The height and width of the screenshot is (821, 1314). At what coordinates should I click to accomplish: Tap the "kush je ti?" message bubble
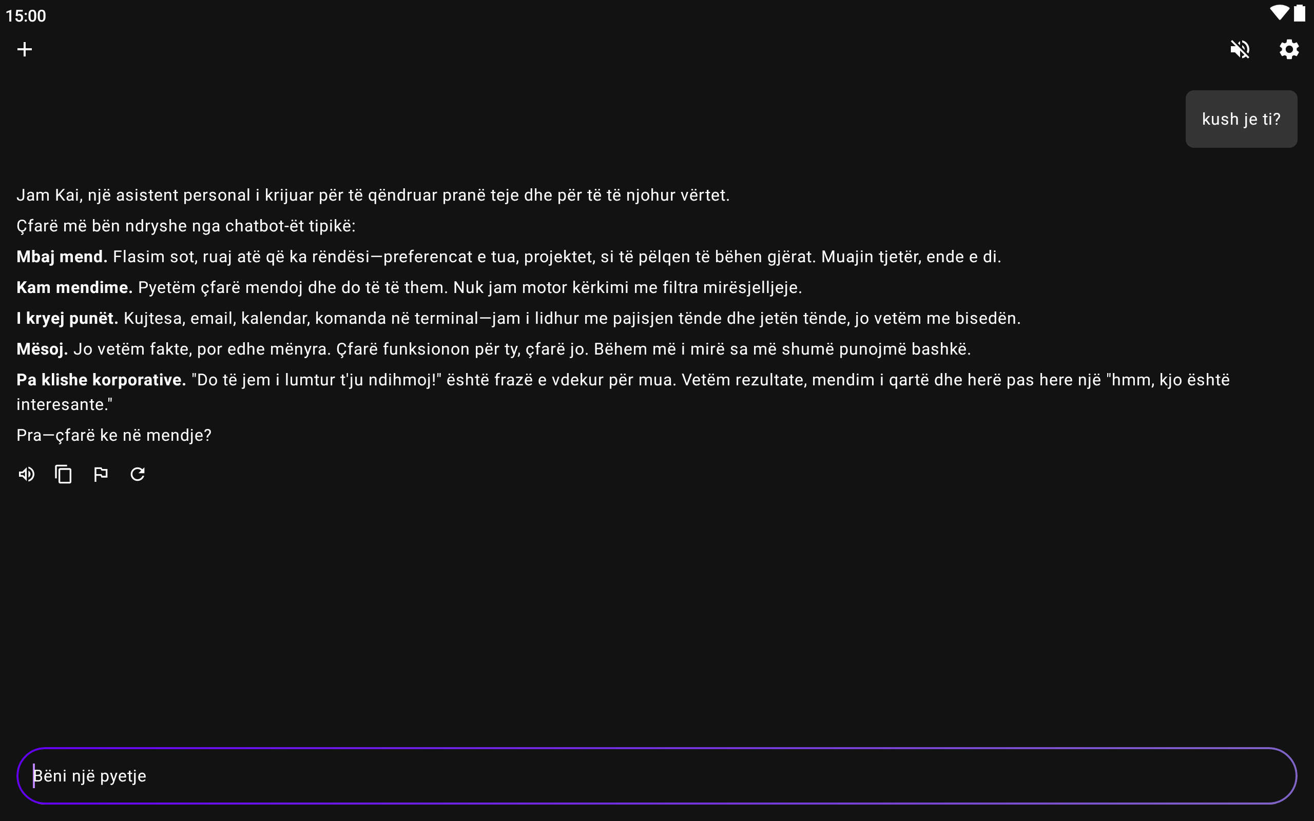[x=1241, y=119]
